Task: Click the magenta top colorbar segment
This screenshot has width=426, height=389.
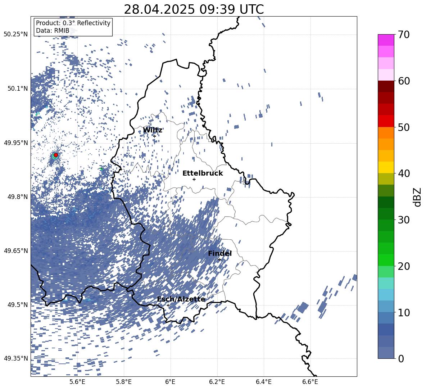Action: (386, 40)
